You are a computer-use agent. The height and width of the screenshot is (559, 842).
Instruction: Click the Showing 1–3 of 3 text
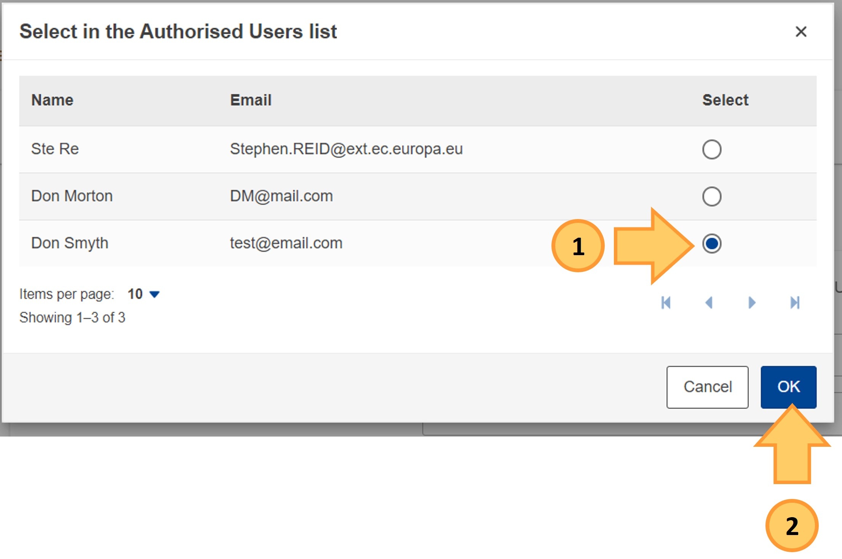72,318
